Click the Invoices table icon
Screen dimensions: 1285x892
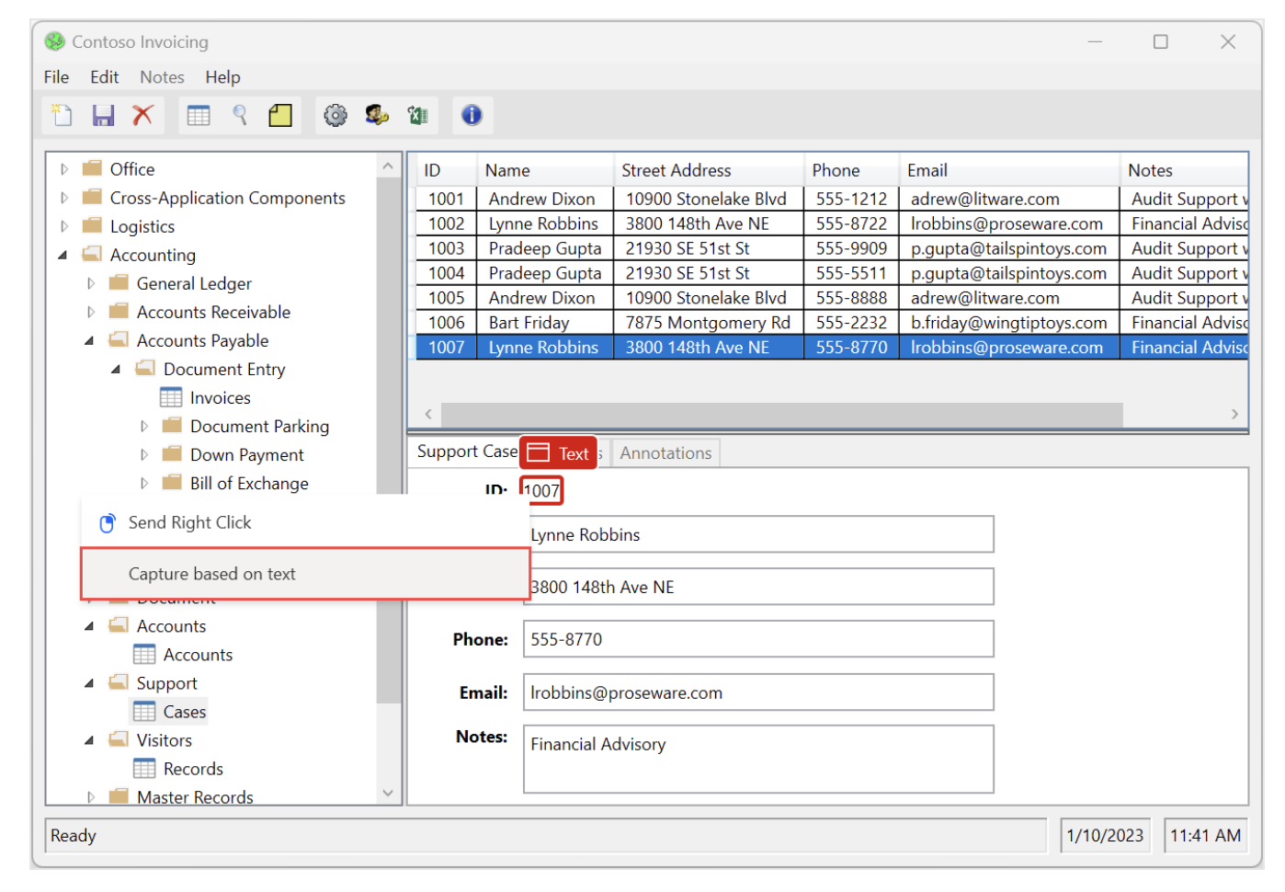[171, 397]
